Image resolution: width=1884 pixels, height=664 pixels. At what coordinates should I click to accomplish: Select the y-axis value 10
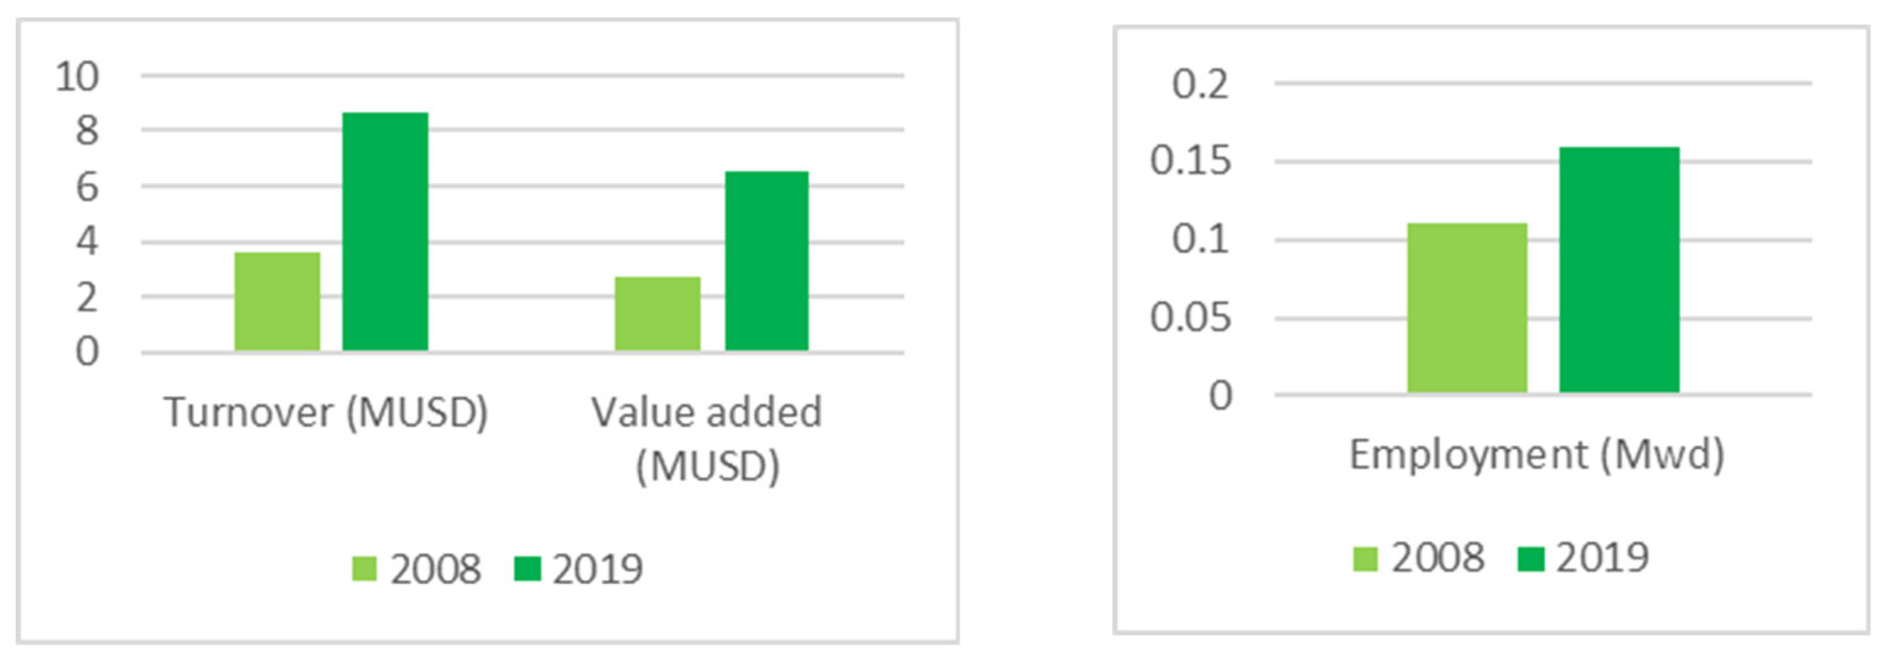point(78,76)
